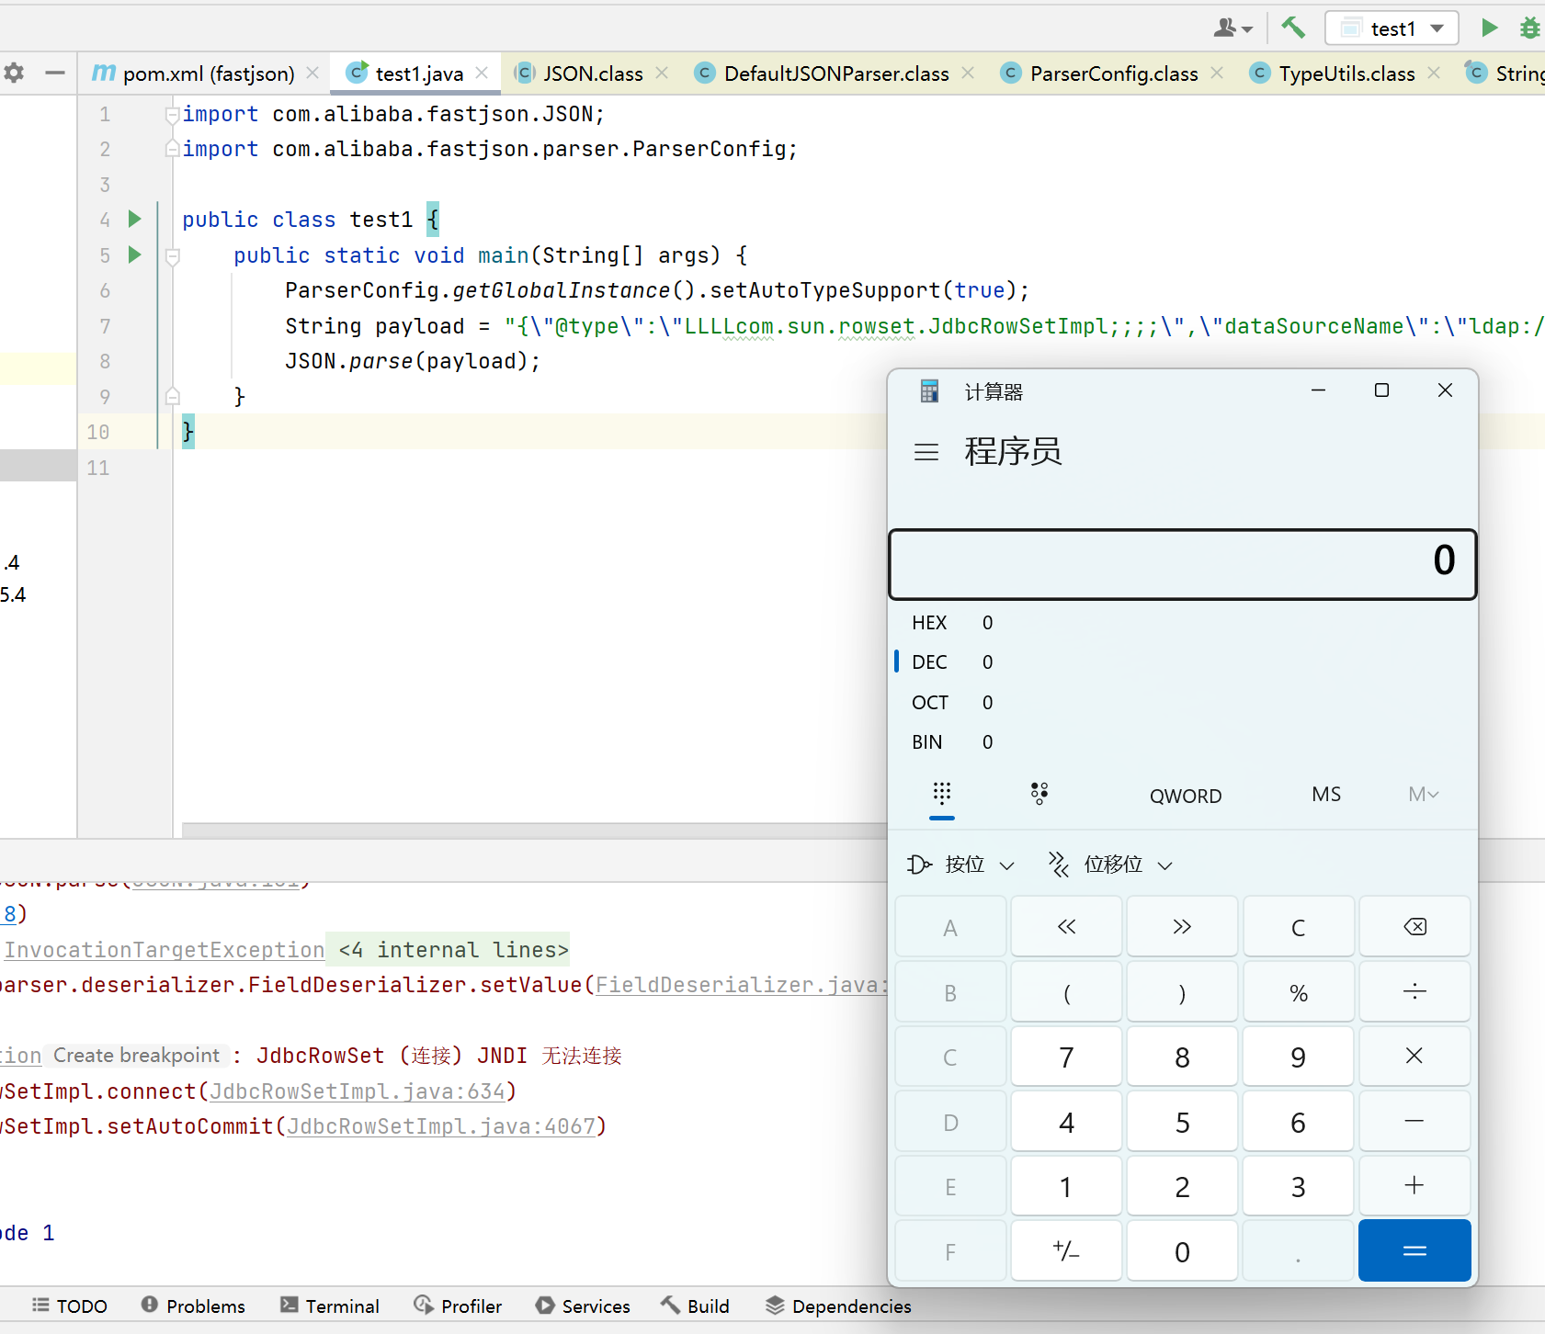Screen dimensions: 1545x1334
Task: Select BIN number base in calculator
Action: [x=1182, y=742]
